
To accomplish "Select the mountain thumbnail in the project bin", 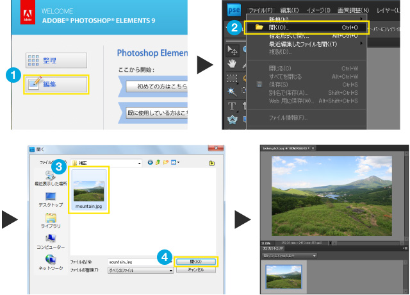I will [284, 277].
